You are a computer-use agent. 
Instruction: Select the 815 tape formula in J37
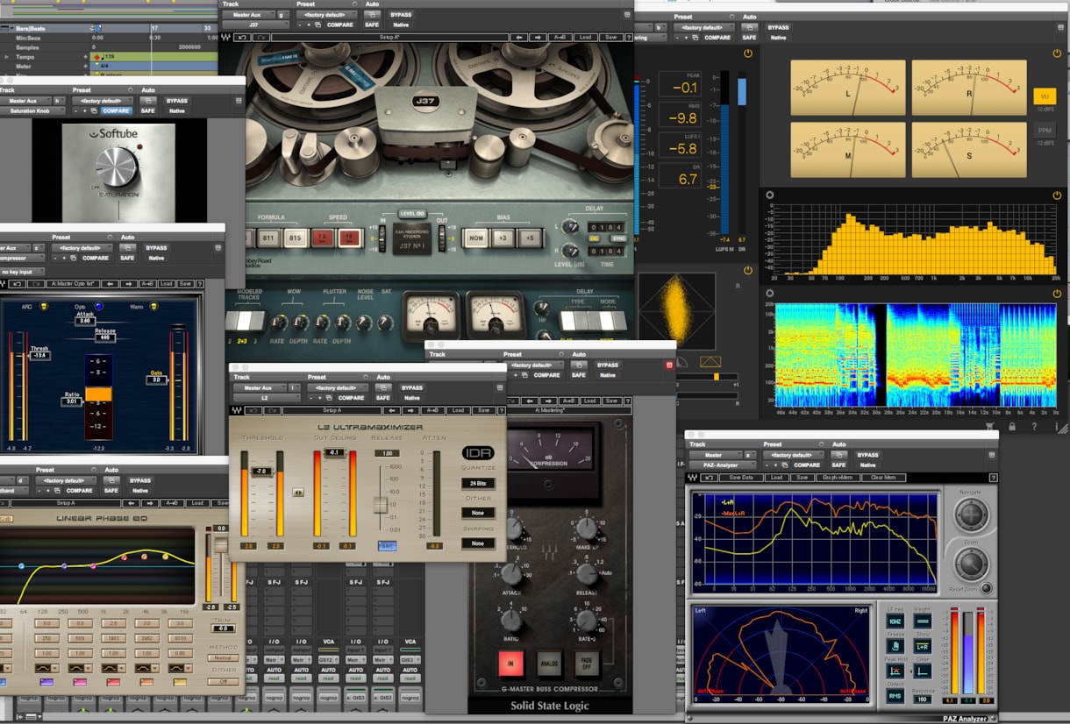tap(296, 238)
